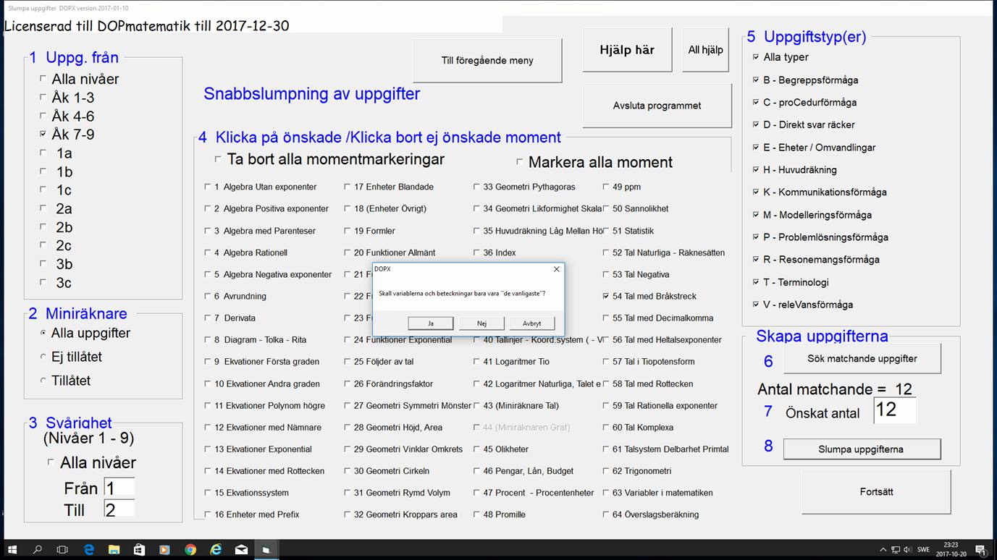This screenshot has height=560, width=997.
Task: Toggle the Alla typer checkbox
Action: pos(756,57)
